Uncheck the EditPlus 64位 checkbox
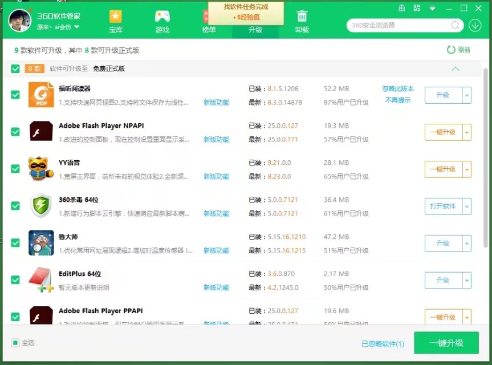The image size is (492, 365). tap(15, 280)
